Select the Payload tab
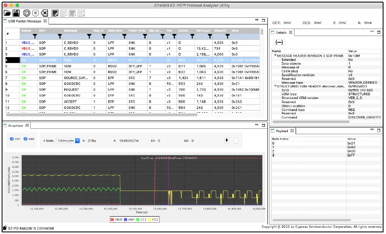 coord(282,131)
